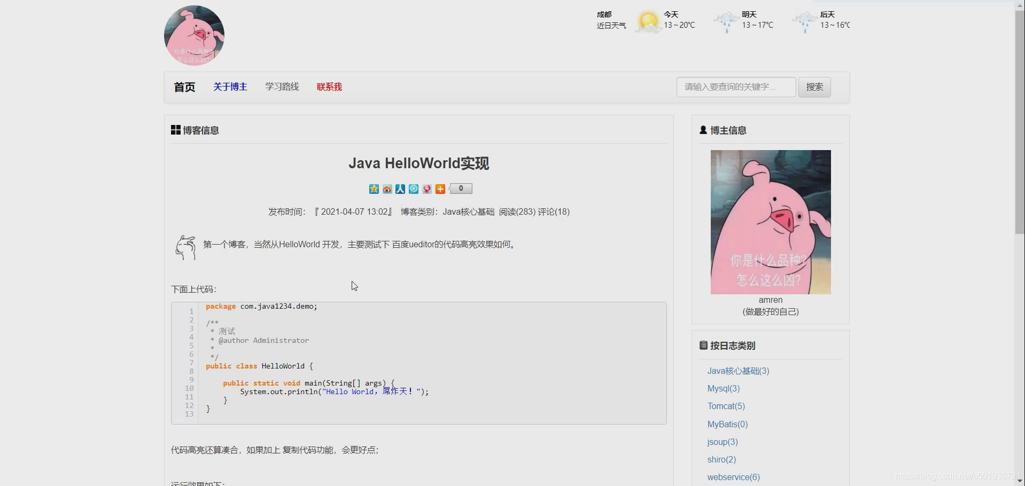Image resolution: width=1025 pixels, height=486 pixels.
Task: Select the person icon next to 博主信息
Action: 703,130
